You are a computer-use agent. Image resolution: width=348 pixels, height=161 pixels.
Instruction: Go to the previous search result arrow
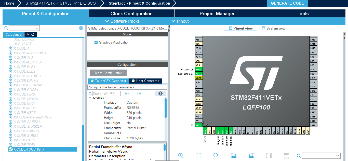pos(127,93)
